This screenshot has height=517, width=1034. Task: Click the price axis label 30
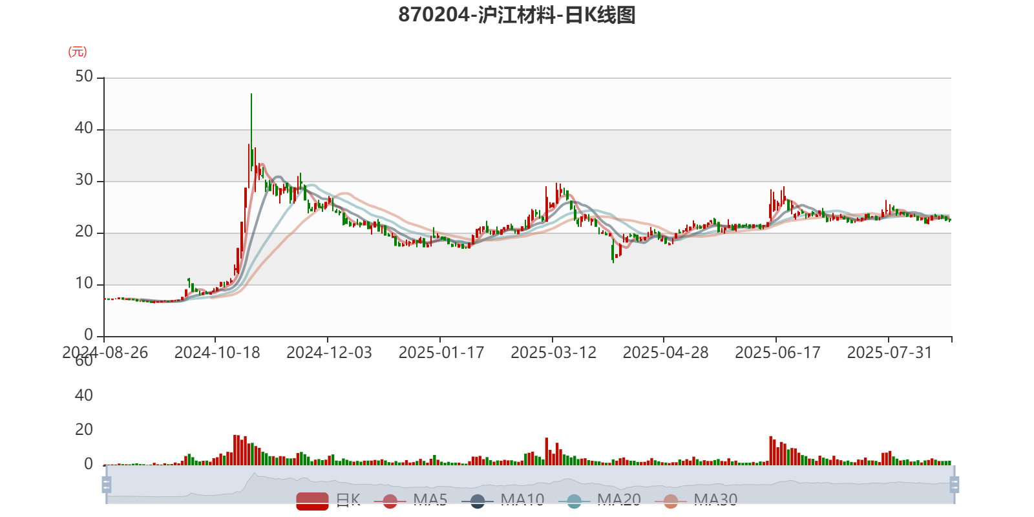(84, 180)
